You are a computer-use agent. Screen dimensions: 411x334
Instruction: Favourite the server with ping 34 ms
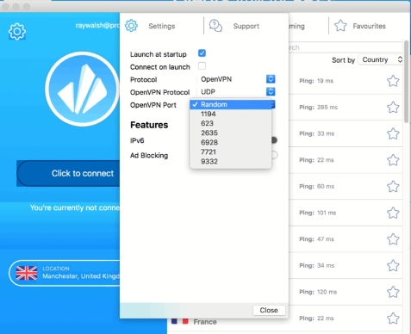click(x=393, y=266)
